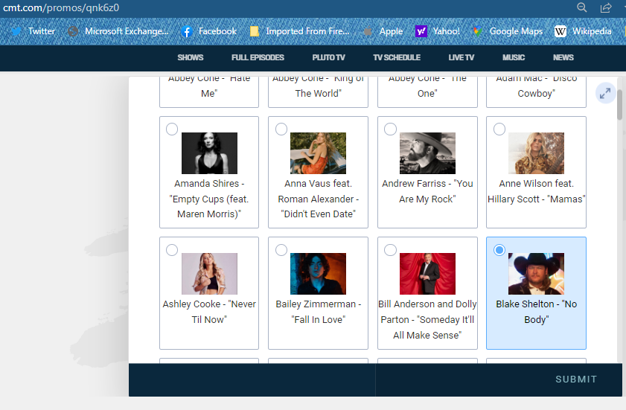This screenshot has height=410, width=626.
Task: Select the Anne Wilson radio button
Action: coord(499,129)
